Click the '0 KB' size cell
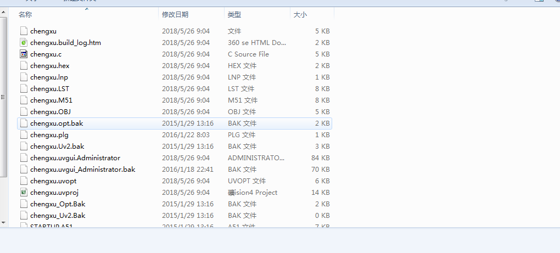 322,216
